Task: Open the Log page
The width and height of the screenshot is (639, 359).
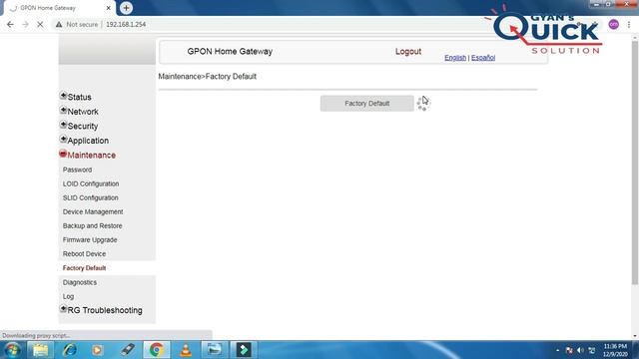Action: 68,297
